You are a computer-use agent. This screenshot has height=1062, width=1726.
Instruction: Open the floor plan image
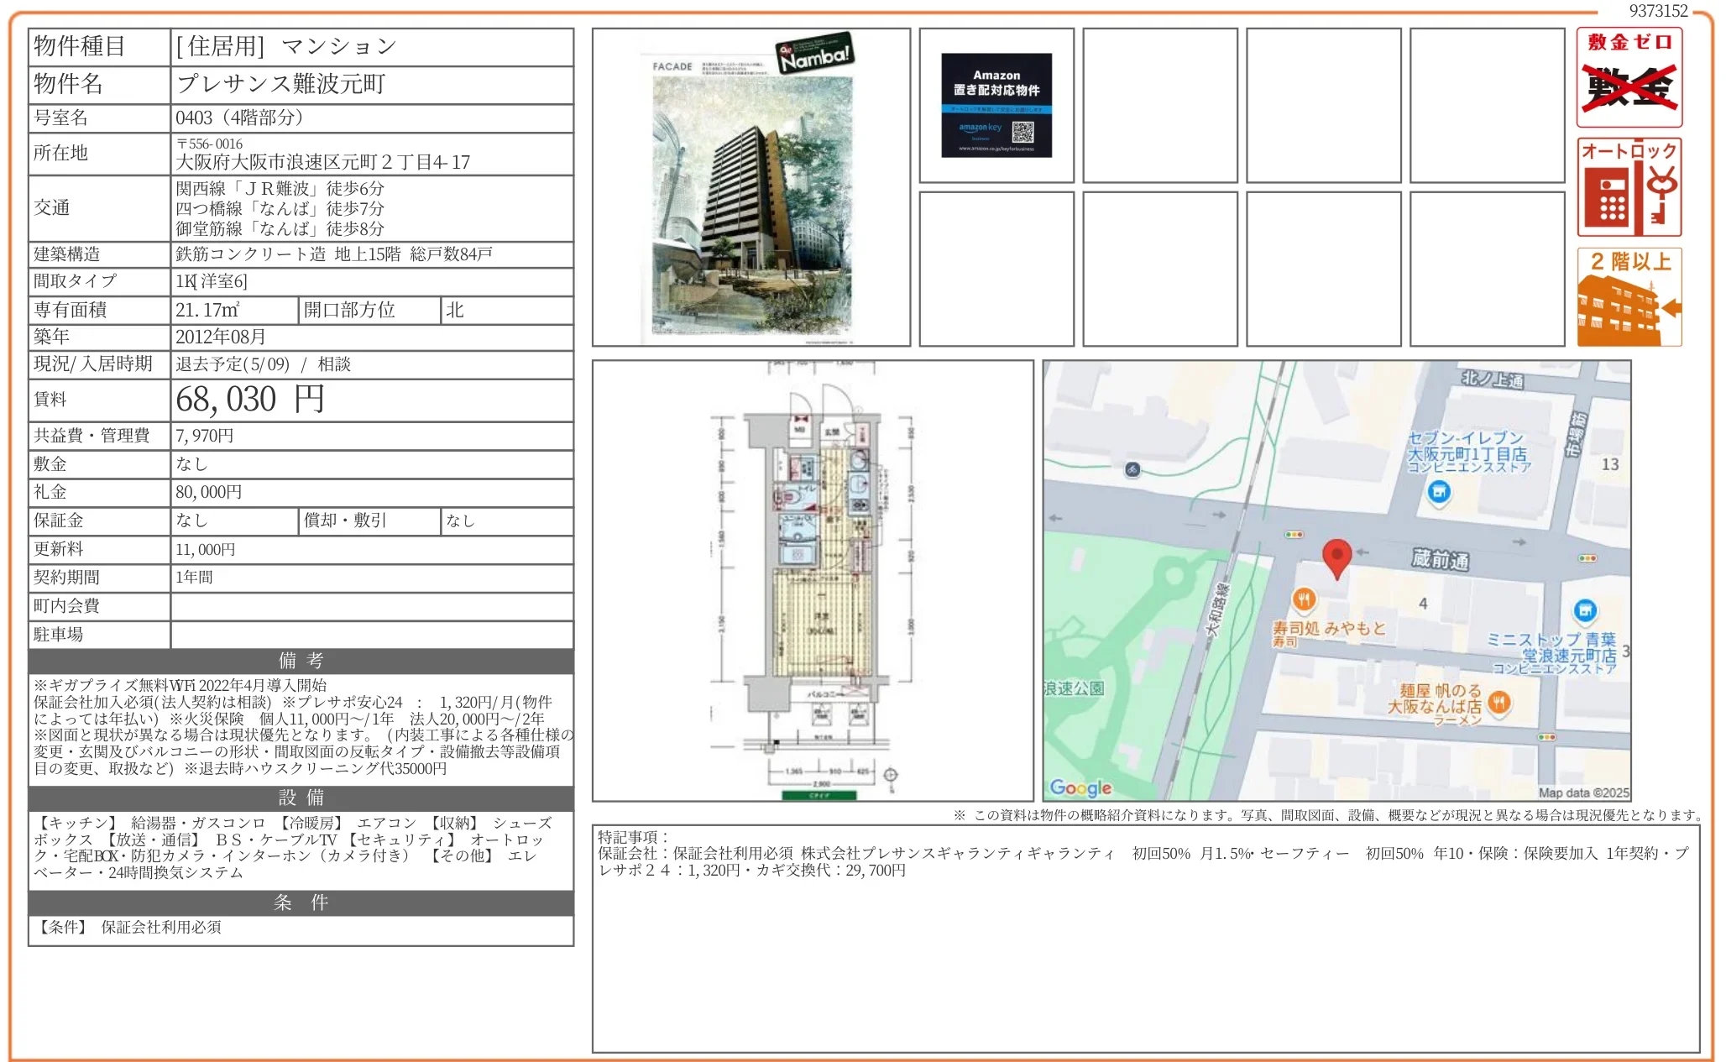point(812,581)
